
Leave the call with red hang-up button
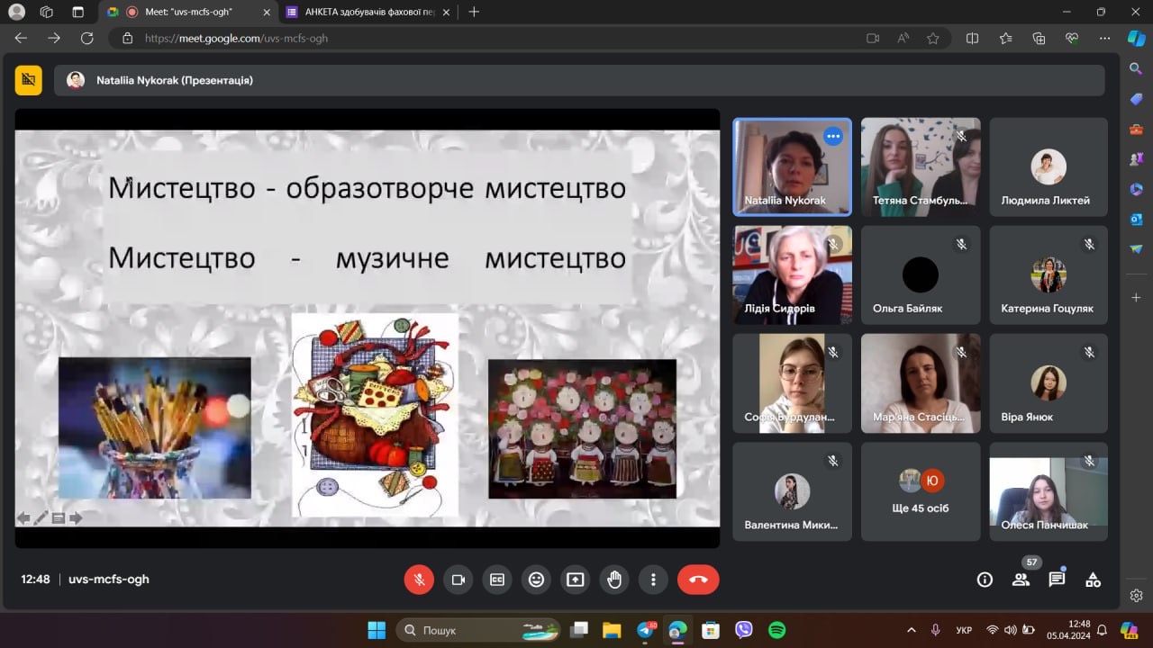(698, 580)
